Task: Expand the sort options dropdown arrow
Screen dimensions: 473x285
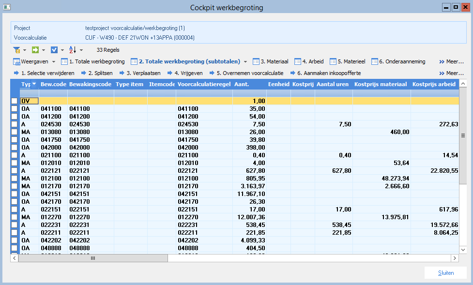Action: (x=81, y=50)
